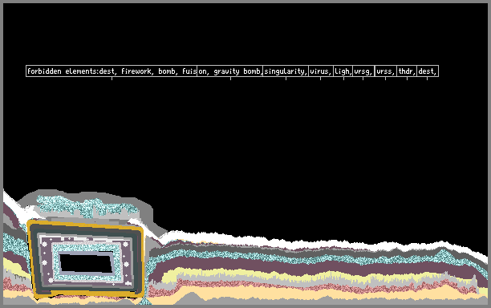The width and height of the screenshot is (491, 308).
Task: Click the 'ligh,' sign label
Action: pos(343,71)
